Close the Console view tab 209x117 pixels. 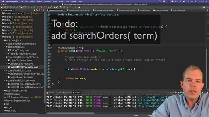(x=81, y=93)
